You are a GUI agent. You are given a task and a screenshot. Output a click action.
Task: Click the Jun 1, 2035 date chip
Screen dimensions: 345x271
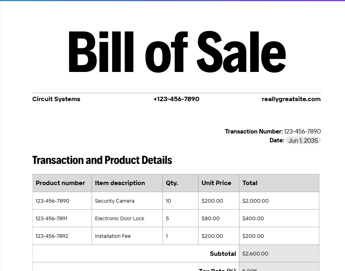pyautogui.click(x=303, y=140)
